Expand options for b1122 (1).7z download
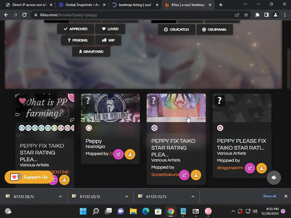 193,196
